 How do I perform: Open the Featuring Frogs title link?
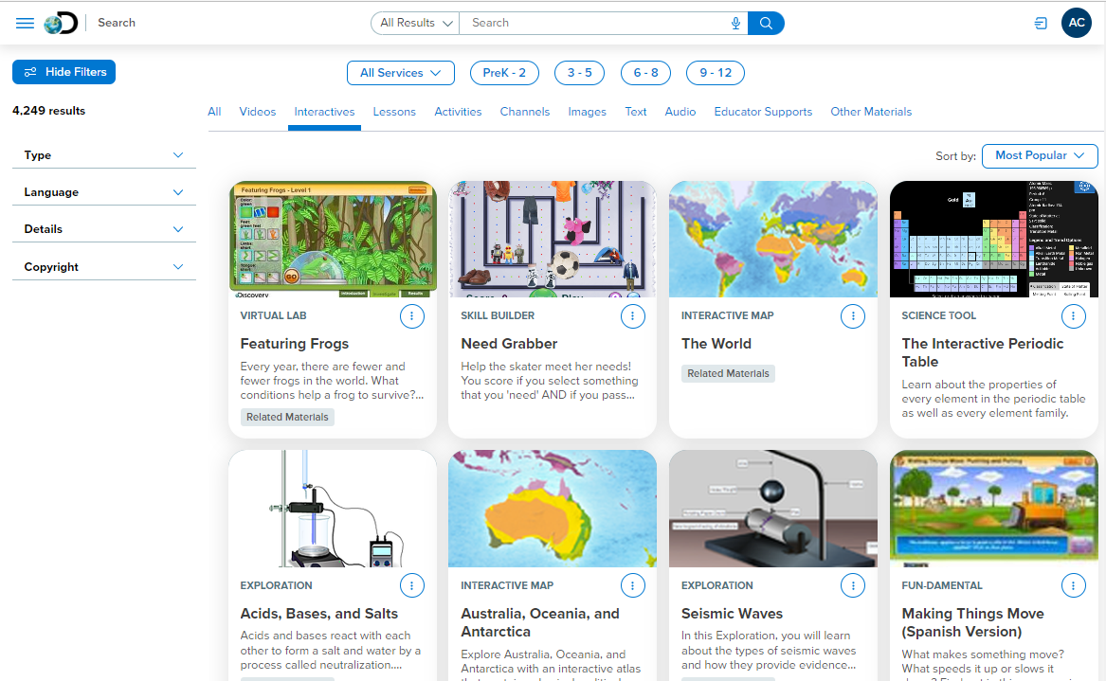click(294, 344)
